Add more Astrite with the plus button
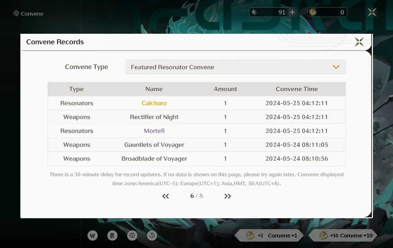This screenshot has width=393, height=248. point(292,12)
